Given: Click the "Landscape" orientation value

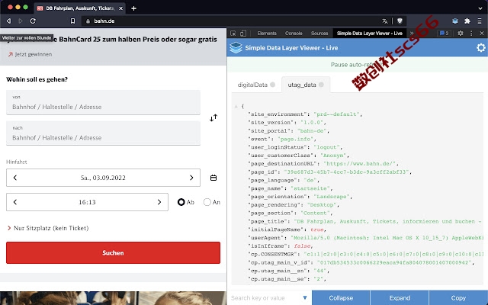Looking at the screenshot, I should pos(332,197).
